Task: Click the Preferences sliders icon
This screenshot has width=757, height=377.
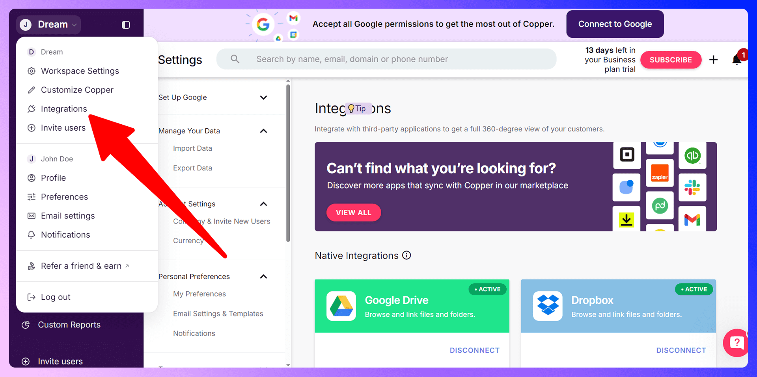Action: tap(32, 197)
